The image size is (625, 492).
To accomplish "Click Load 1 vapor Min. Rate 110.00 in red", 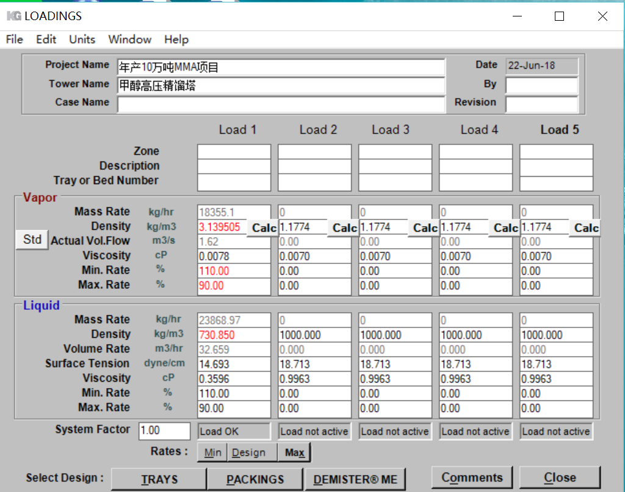I will click(x=234, y=271).
